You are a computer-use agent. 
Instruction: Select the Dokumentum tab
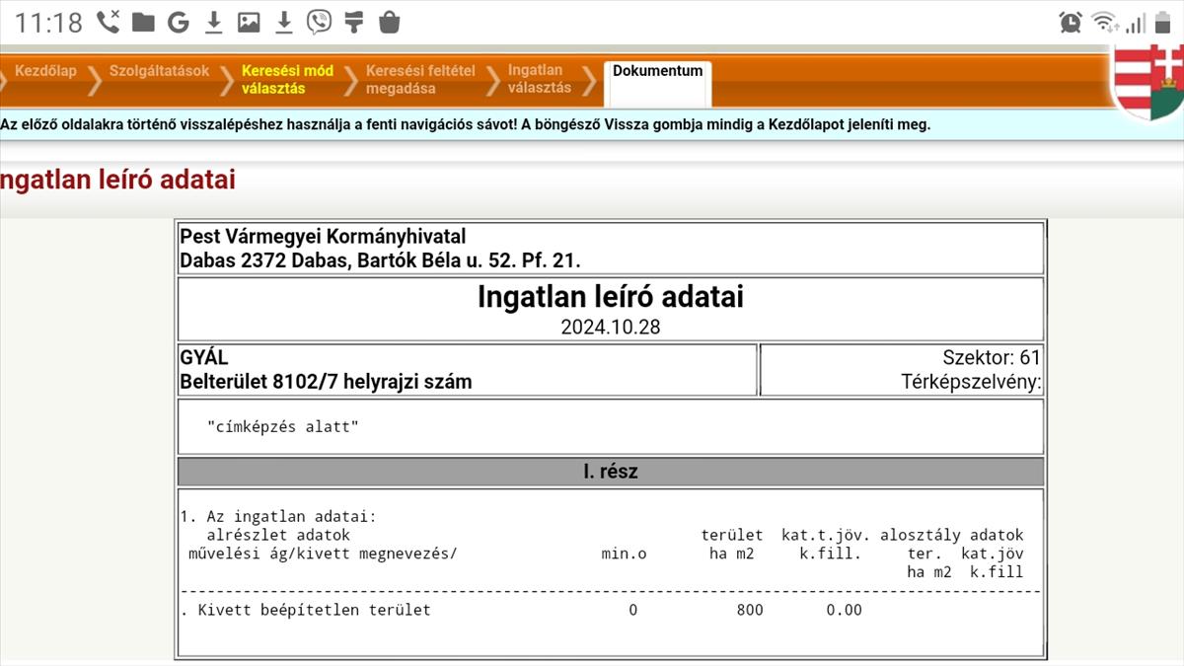[657, 71]
